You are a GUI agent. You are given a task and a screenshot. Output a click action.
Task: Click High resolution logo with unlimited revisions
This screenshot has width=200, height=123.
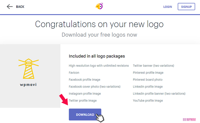click(99, 66)
